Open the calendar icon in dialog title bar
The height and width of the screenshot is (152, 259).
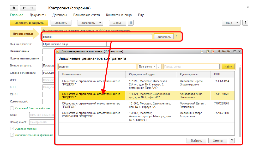(213, 51)
